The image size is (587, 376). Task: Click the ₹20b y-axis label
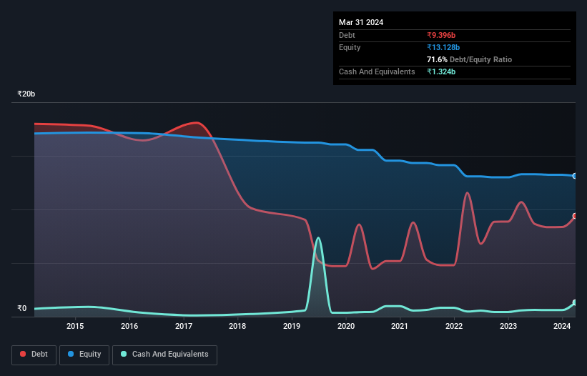(26, 94)
